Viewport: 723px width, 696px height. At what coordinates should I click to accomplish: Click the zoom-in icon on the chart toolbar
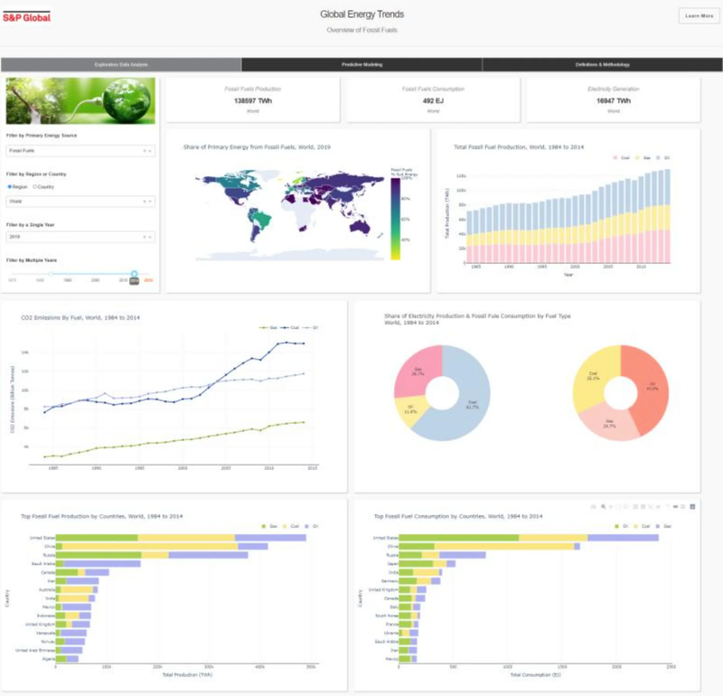point(634,507)
